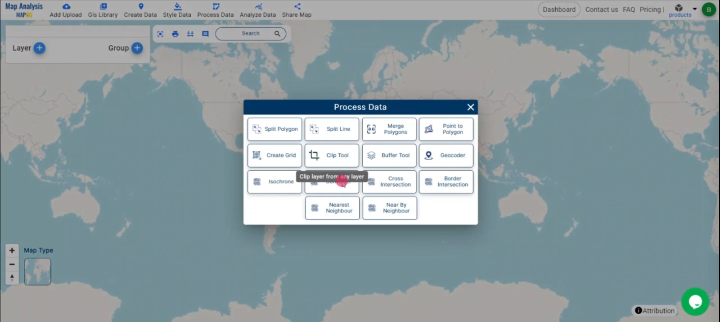Select the Near By Neighbour tool
Screen dimensions: 720x322
click(x=390, y=208)
